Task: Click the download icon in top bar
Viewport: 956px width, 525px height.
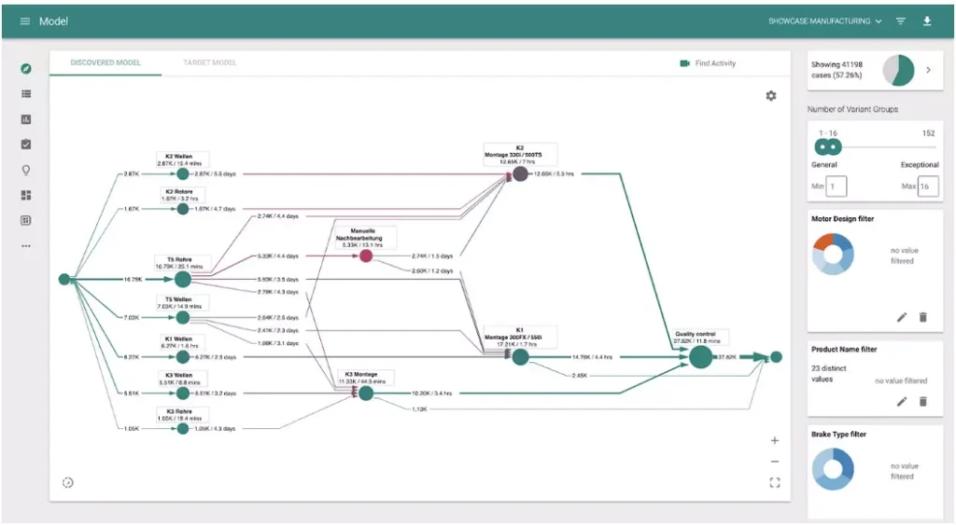Action: coord(927,21)
